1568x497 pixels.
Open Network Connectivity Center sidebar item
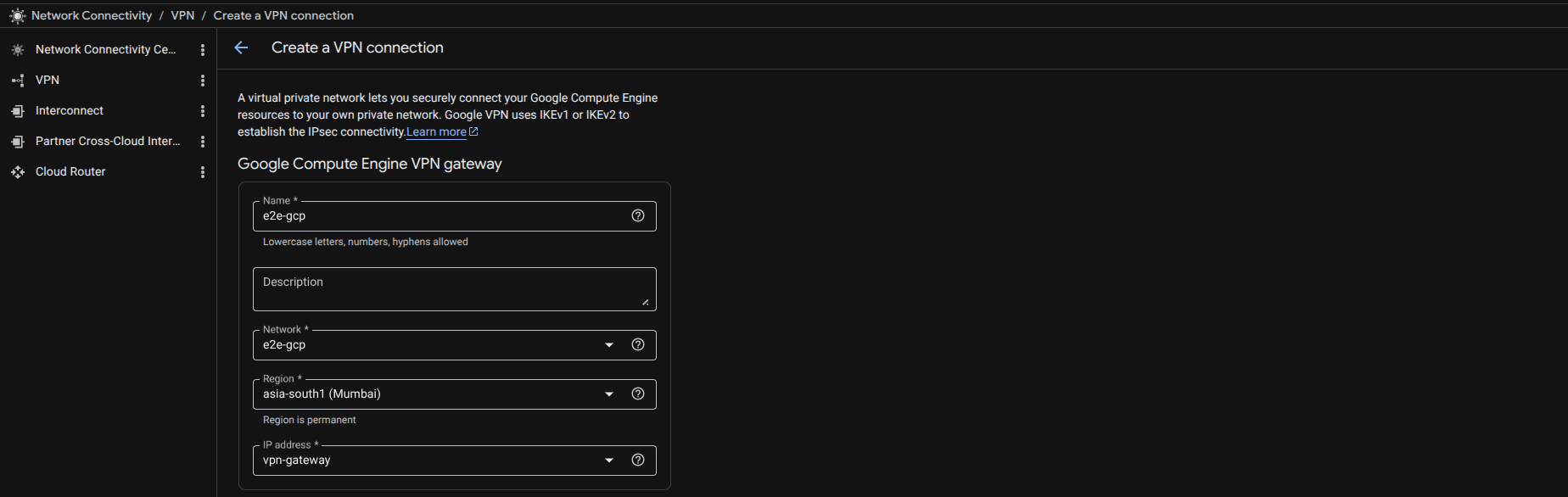tap(106, 50)
